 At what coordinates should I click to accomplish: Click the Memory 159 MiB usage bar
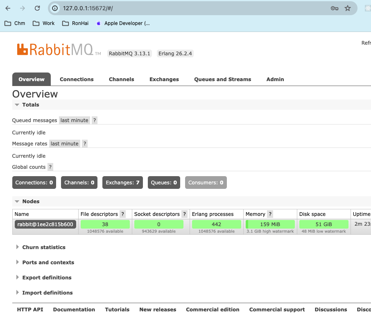point(270,224)
